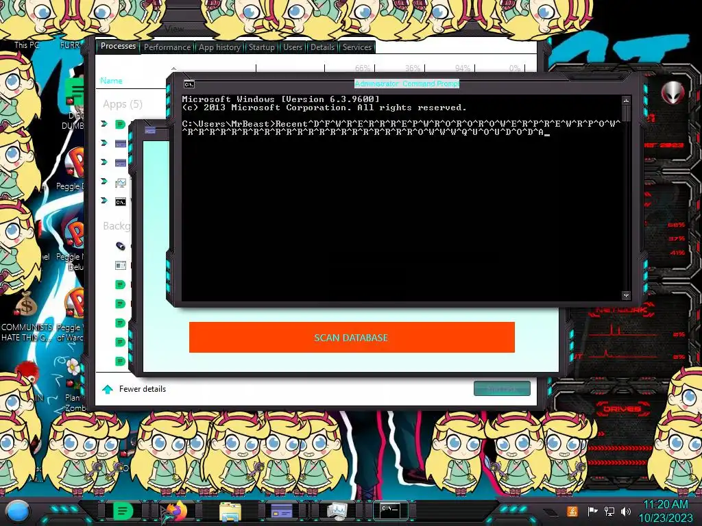Open the Details tab

coord(322,47)
